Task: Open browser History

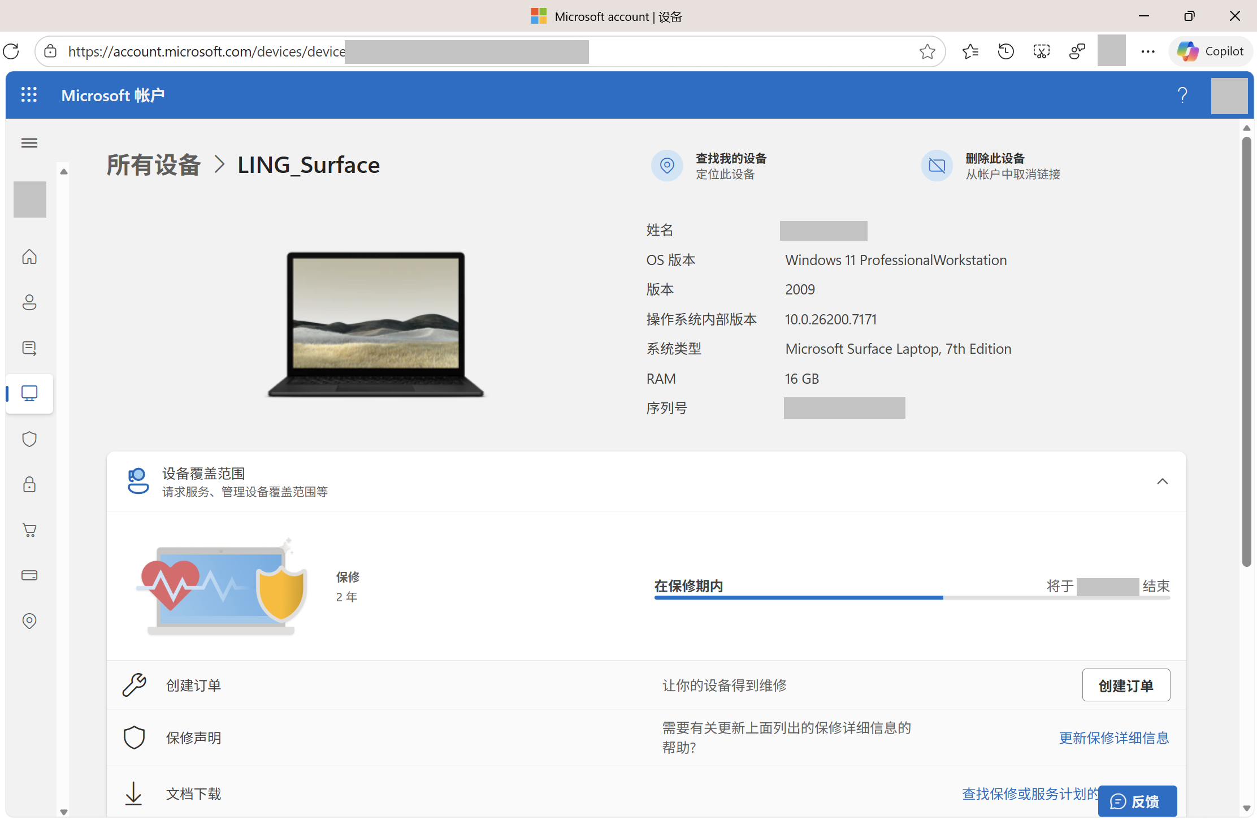Action: coord(1005,51)
